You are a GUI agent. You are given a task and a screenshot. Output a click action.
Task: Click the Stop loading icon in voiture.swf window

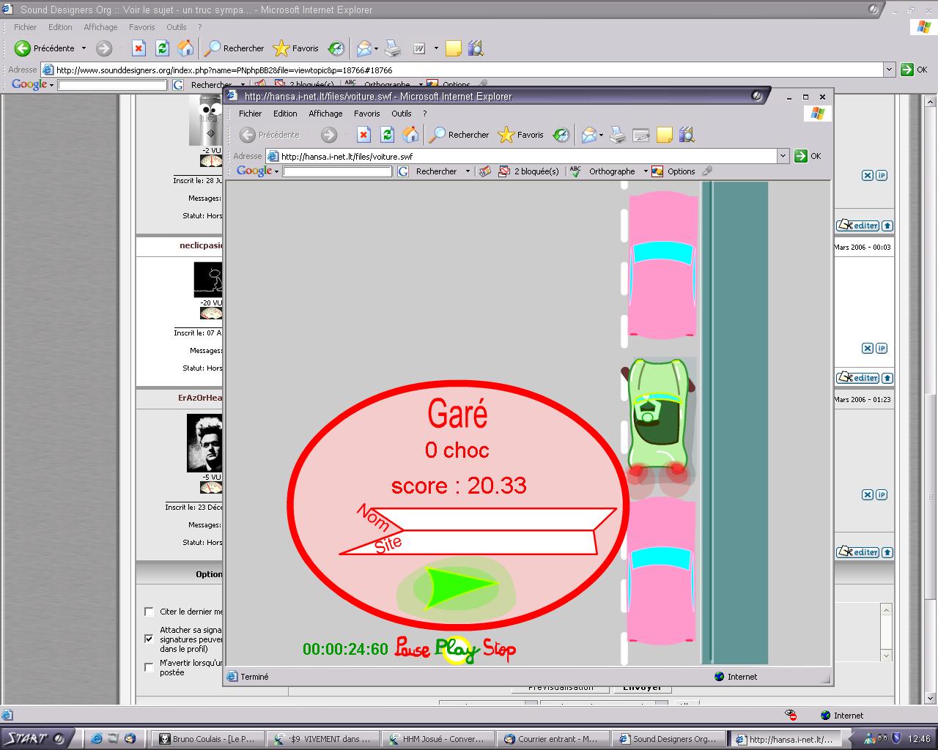[x=363, y=135]
